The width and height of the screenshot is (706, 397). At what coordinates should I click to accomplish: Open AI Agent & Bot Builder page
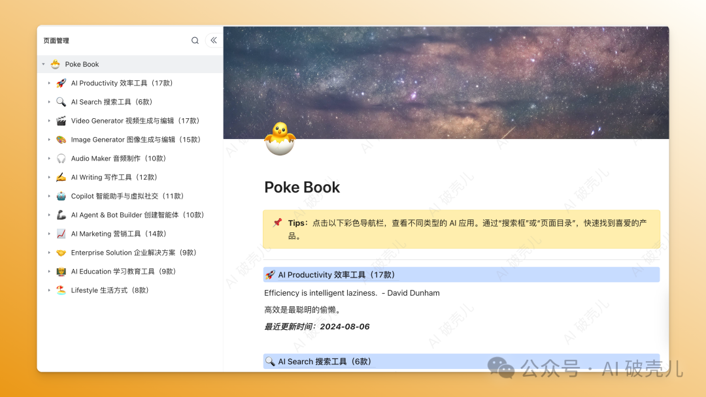(137, 215)
